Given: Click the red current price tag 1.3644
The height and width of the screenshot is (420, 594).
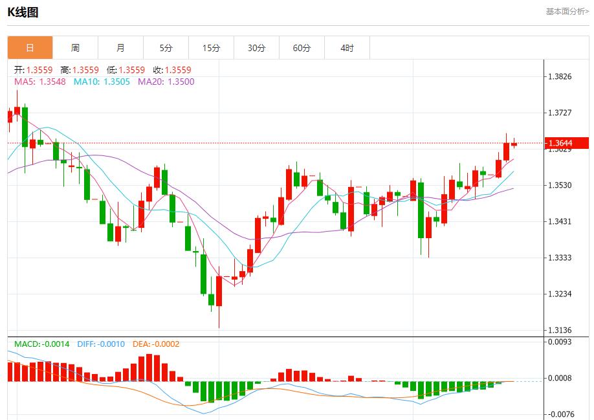Looking at the screenshot, I should coord(566,141).
